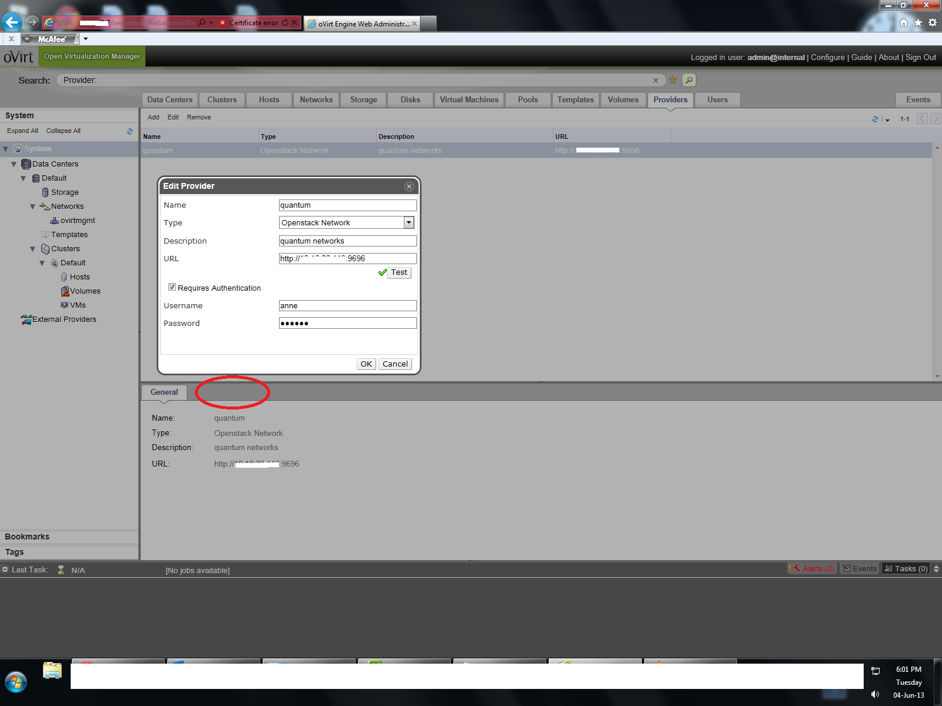Switch to the Virtual Machines tab
The width and height of the screenshot is (942, 706).
[469, 100]
